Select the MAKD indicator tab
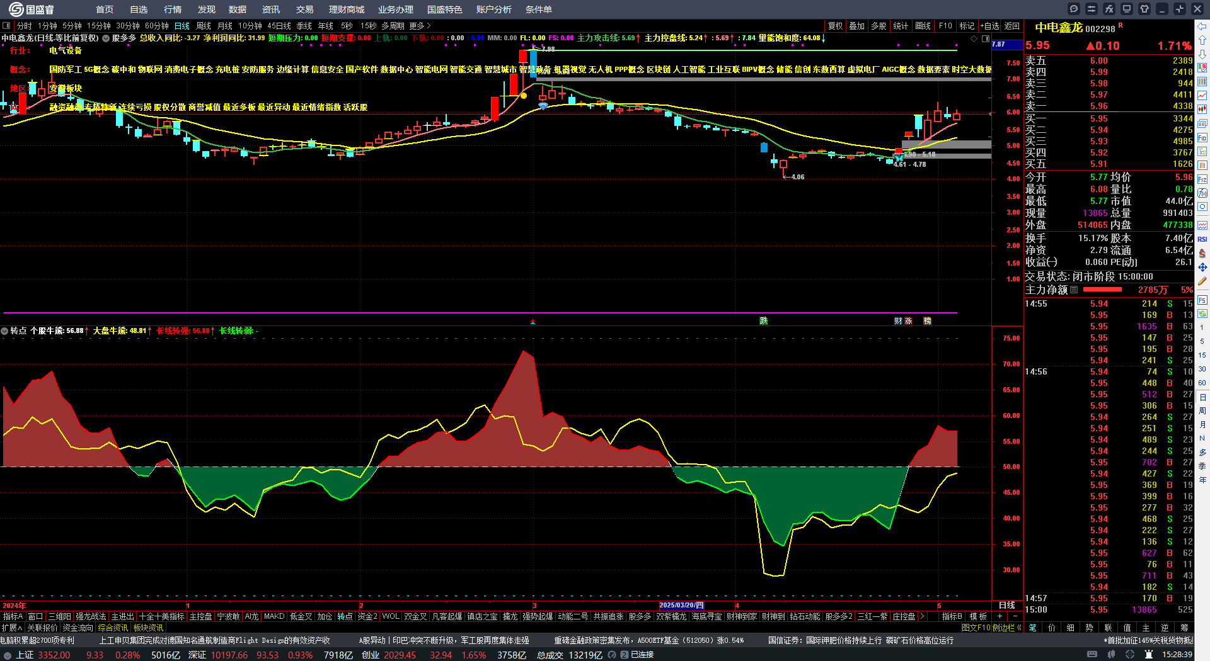The image size is (1210, 661). (x=274, y=616)
